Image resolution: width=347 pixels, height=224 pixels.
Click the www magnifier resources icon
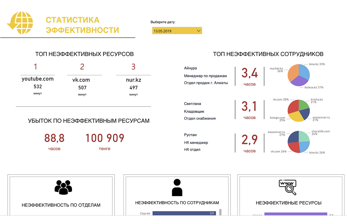[288, 187]
